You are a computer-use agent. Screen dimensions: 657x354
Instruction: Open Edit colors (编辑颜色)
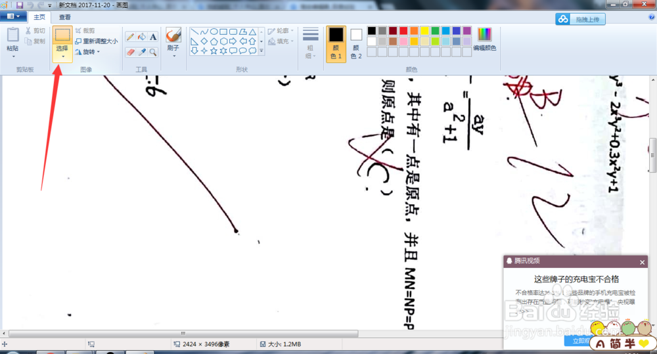485,39
